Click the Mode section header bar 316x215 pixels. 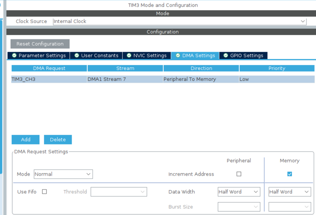[161, 14]
